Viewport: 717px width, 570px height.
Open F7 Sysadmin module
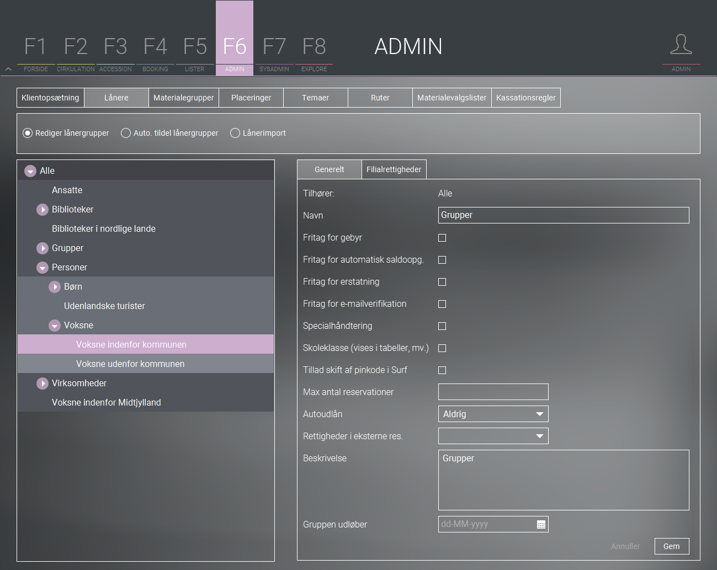[274, 53]
